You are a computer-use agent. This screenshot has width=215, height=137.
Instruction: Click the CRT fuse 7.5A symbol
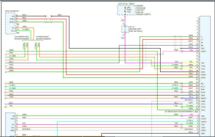[125, 10]
